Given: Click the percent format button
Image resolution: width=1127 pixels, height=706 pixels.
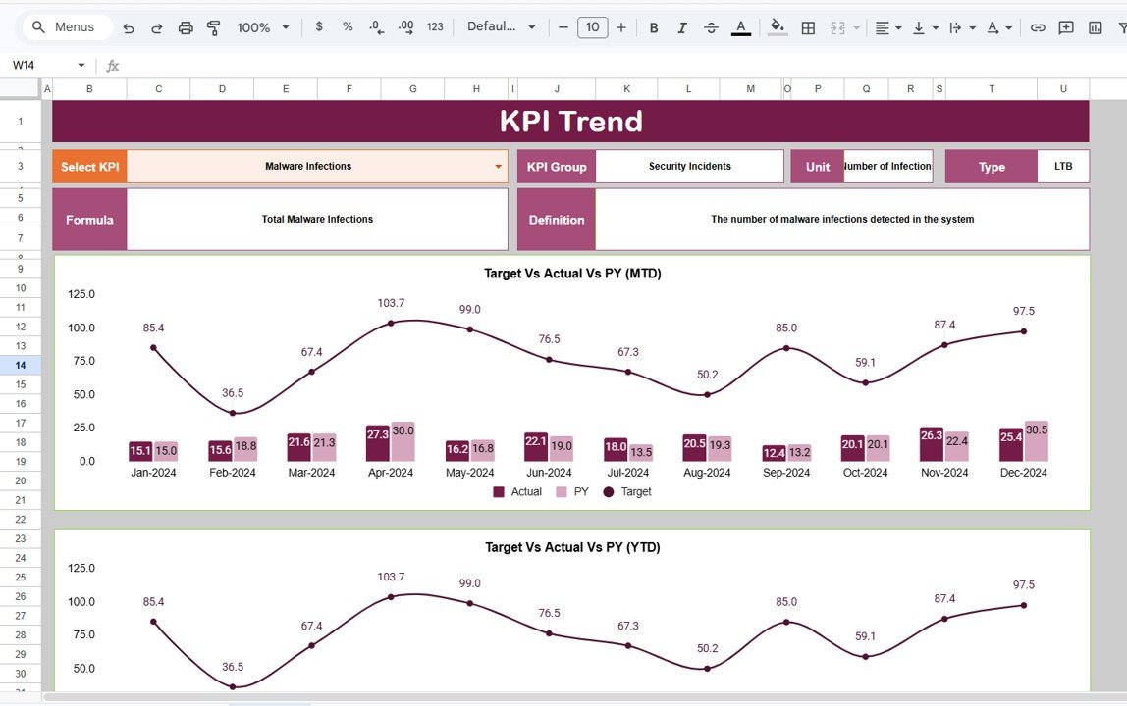Looking at the screenshot, I should [347, 27].
